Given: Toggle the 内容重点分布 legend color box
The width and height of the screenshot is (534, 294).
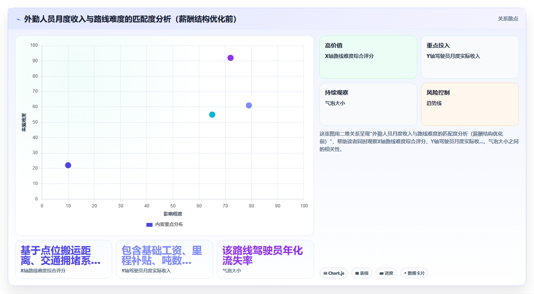Looking at the screenshot, I should 149,224.
